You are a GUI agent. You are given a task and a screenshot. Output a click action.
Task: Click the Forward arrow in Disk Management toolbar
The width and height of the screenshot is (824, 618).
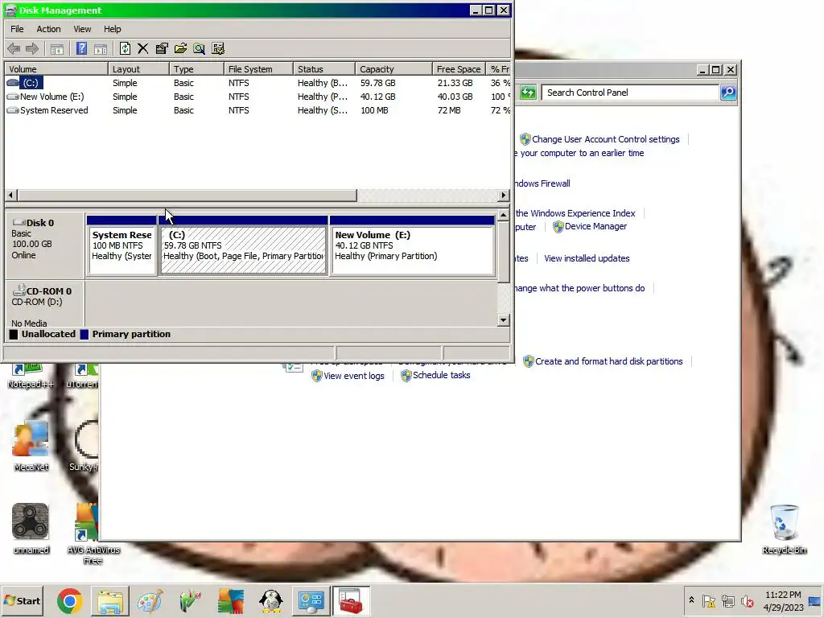[32, 49]
